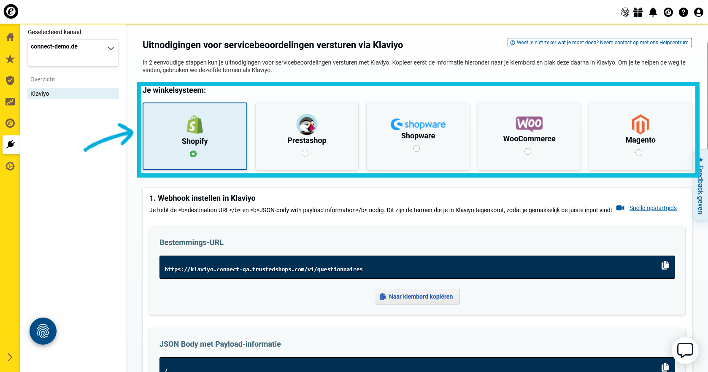Open the help question mark icon

684,12
